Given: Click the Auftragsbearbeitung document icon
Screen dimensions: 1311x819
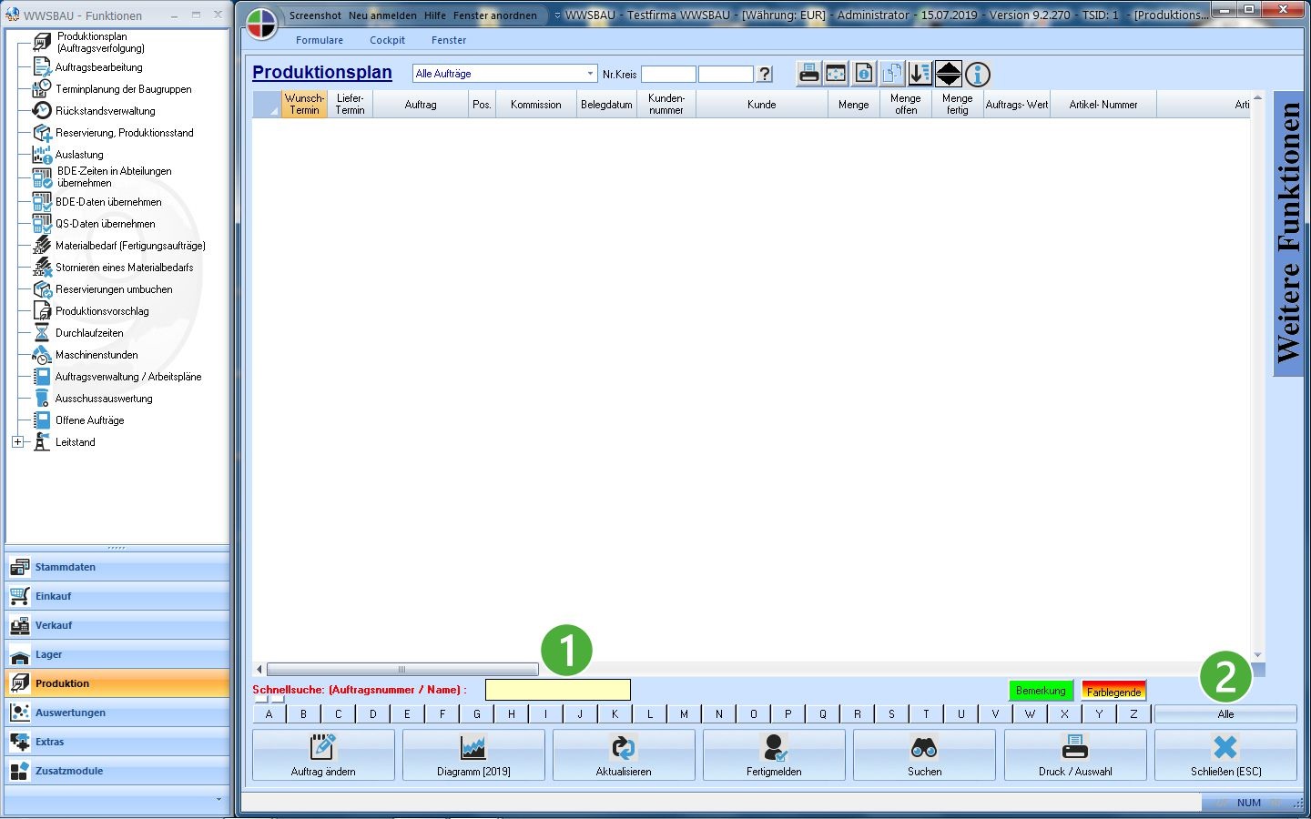Looking at the screenshot, I should tap(42, 66).
